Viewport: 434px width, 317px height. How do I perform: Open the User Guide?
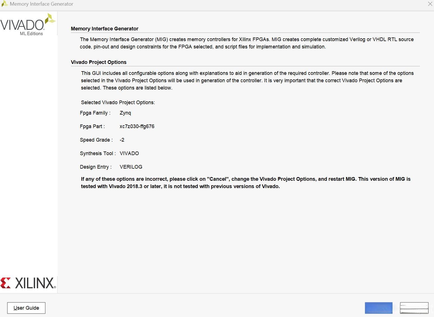point(26,308)
